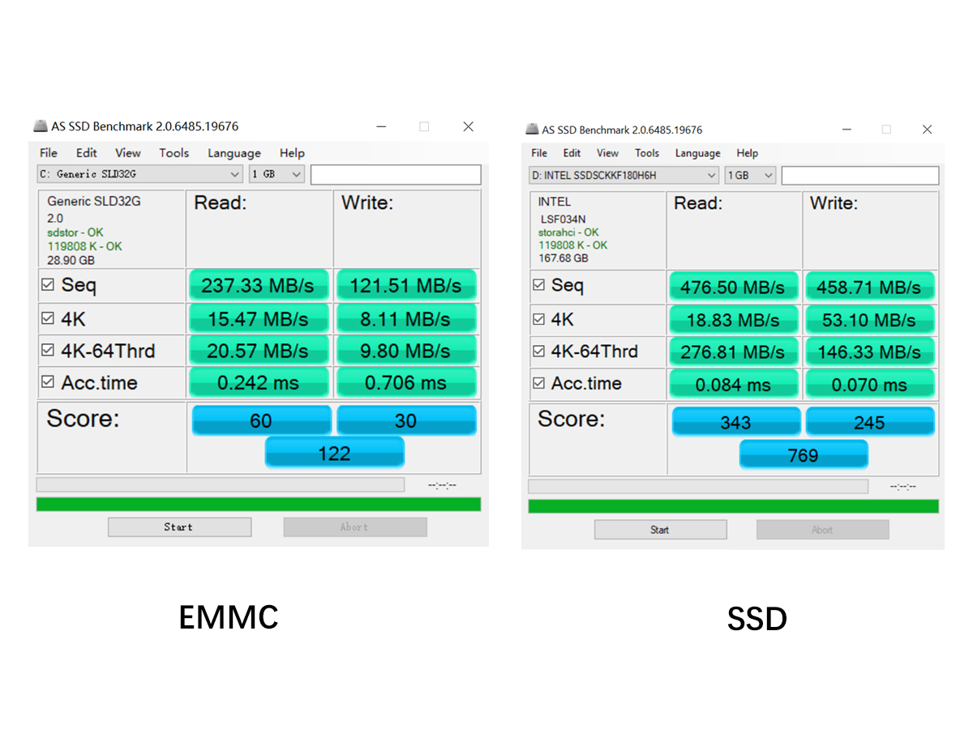This screenshot has width=973, height=729.
Task: Click AS SSD icon in INTEL window title
Action: [532, 130]
